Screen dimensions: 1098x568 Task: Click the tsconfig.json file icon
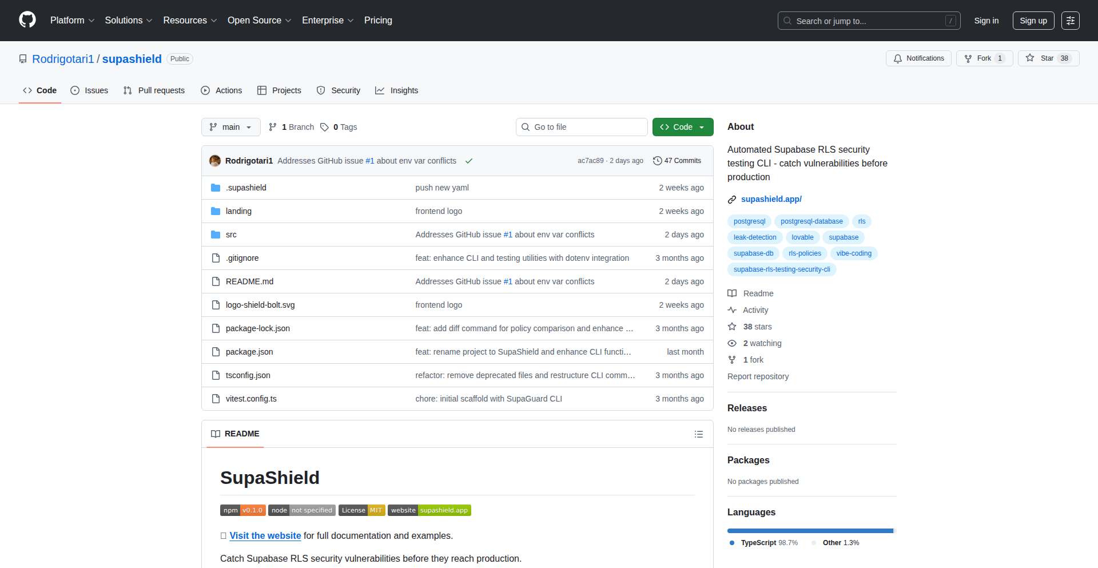(x=216, y=375)
